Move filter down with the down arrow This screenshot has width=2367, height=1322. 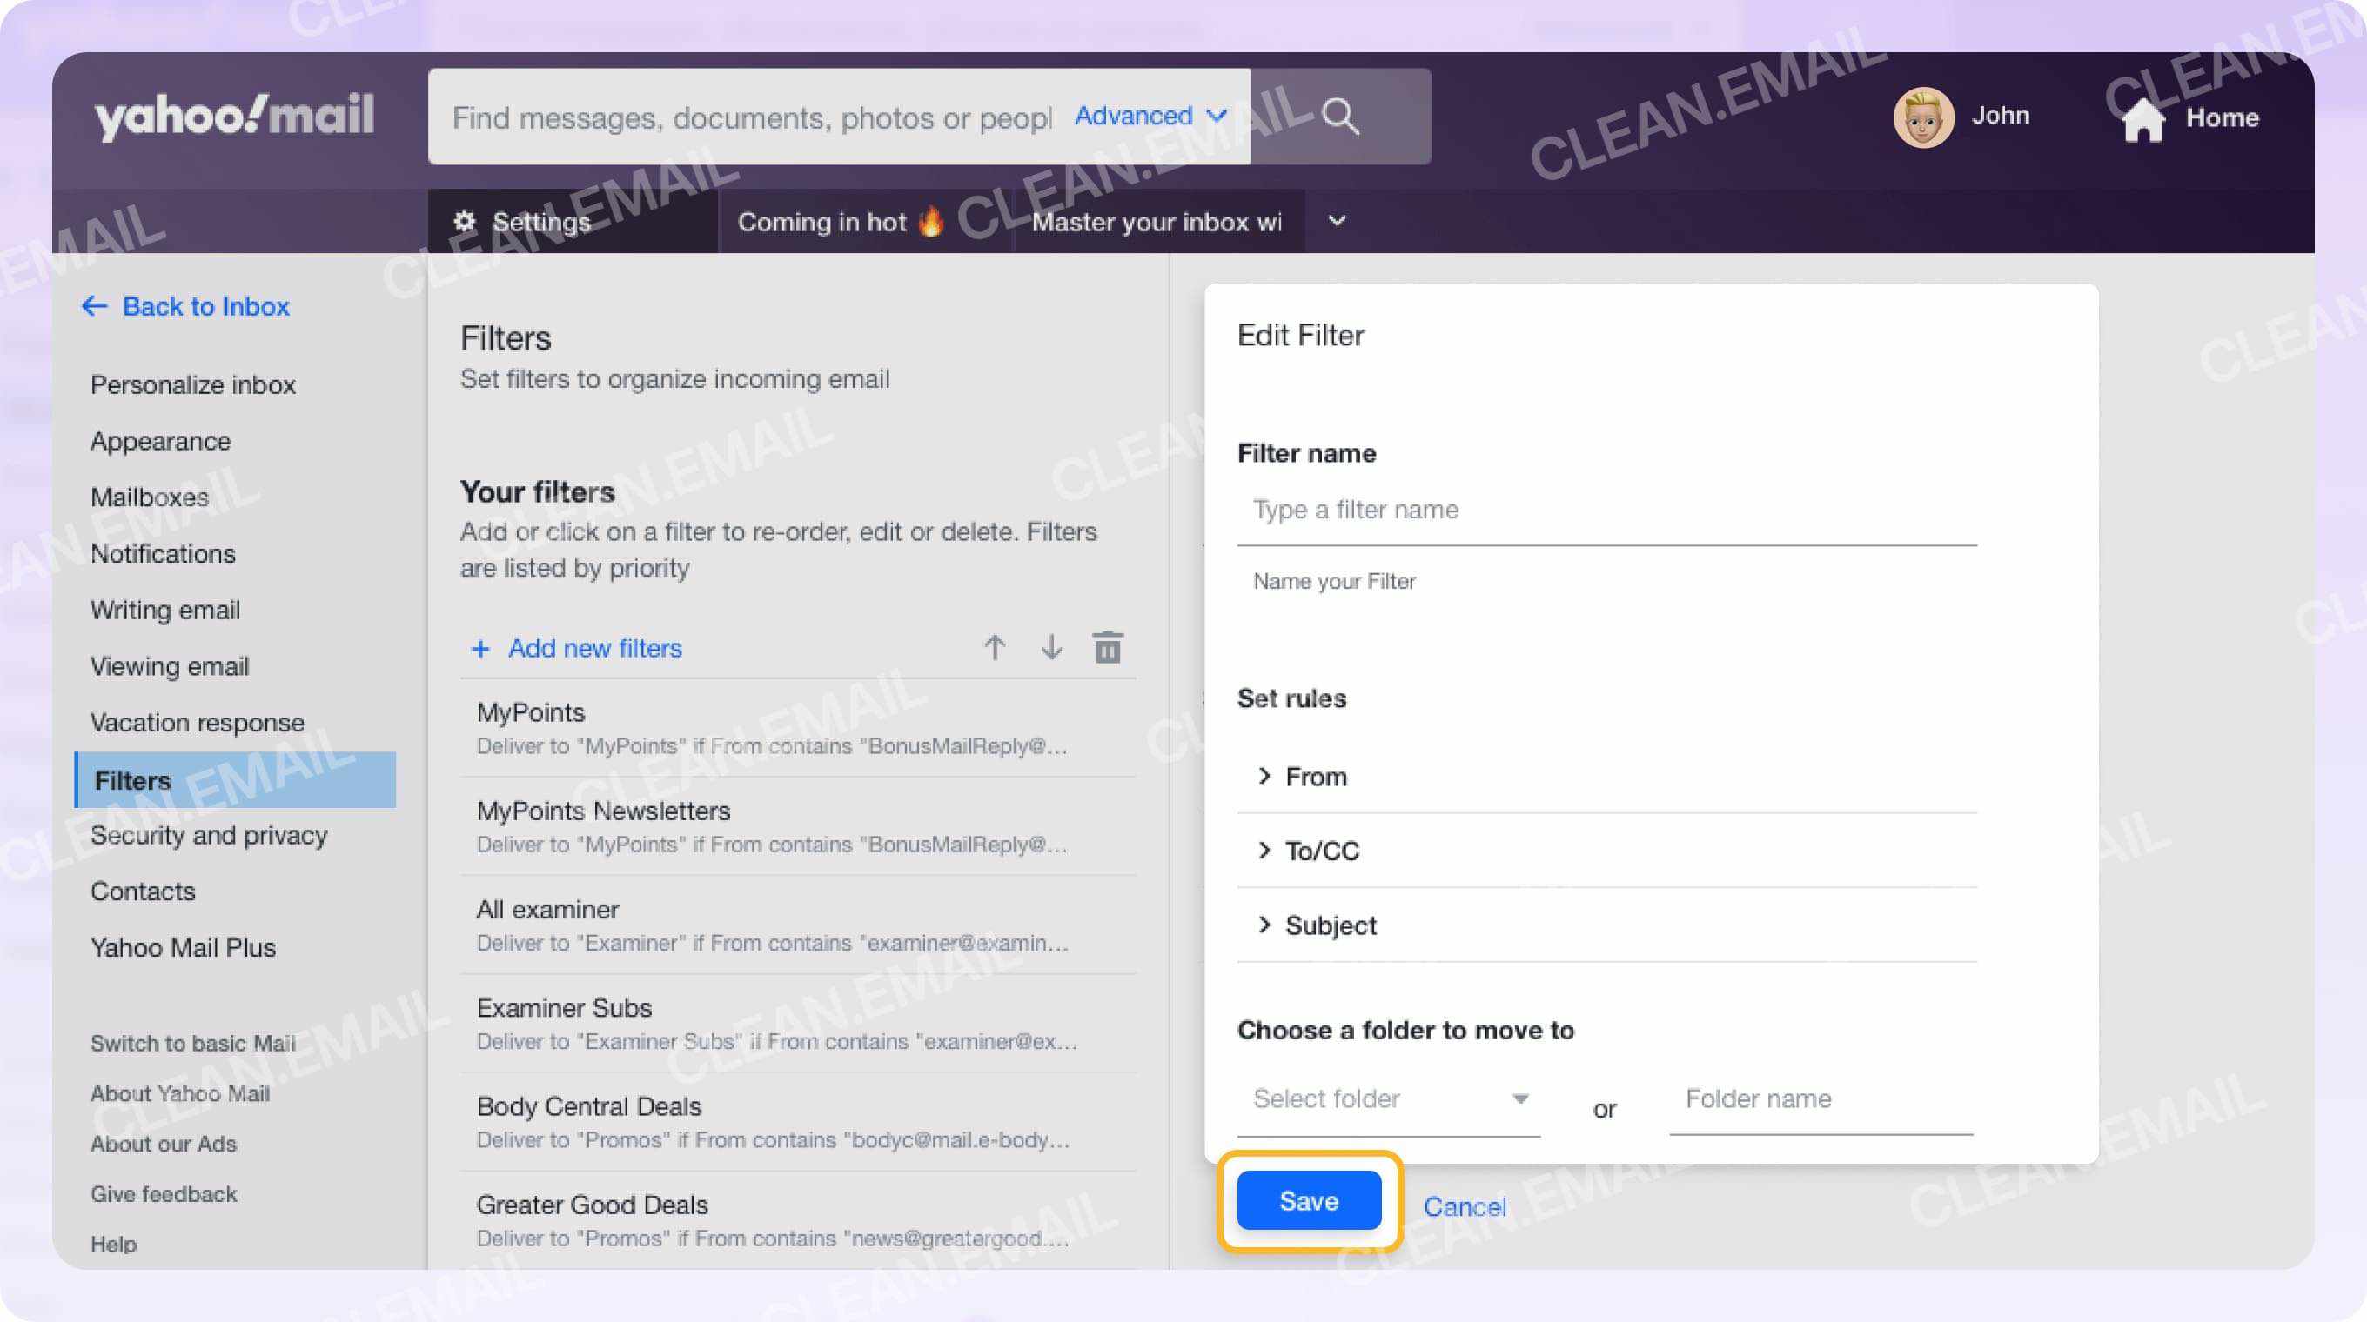(x=1050, y=648)
